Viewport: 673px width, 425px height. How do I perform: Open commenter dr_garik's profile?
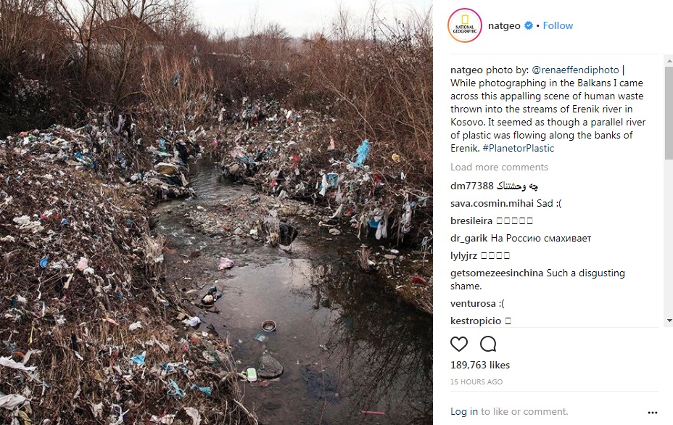coord(468,239)
